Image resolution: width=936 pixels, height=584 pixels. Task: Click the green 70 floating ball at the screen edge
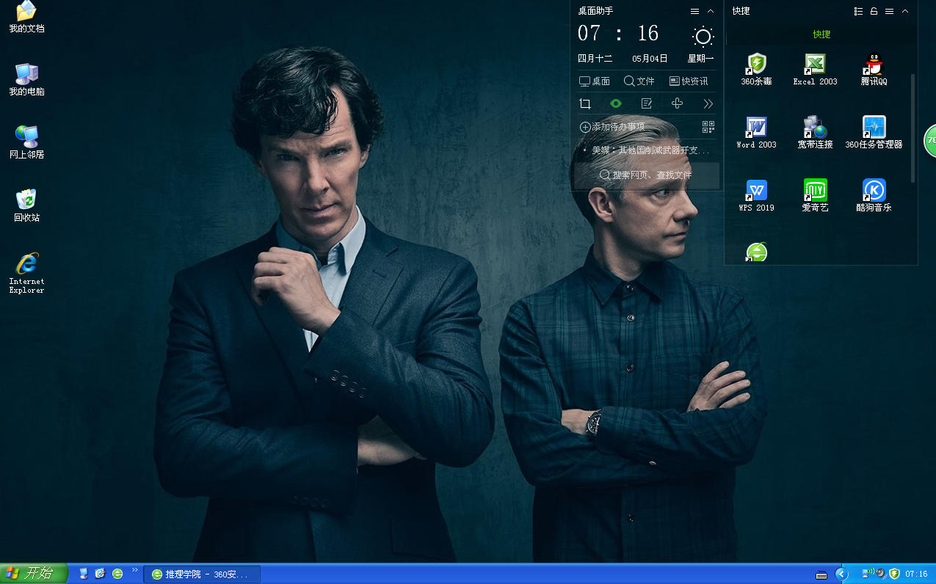(929, 139)
